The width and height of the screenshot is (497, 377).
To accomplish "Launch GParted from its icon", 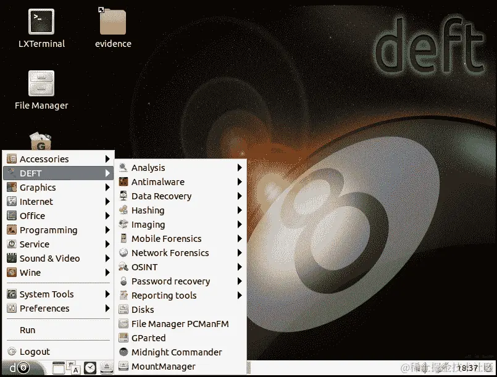I will pos(123,338).
